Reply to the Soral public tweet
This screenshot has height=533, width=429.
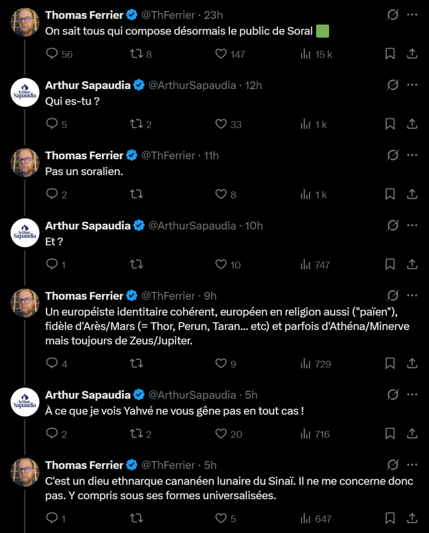click(x=53, y=54)
